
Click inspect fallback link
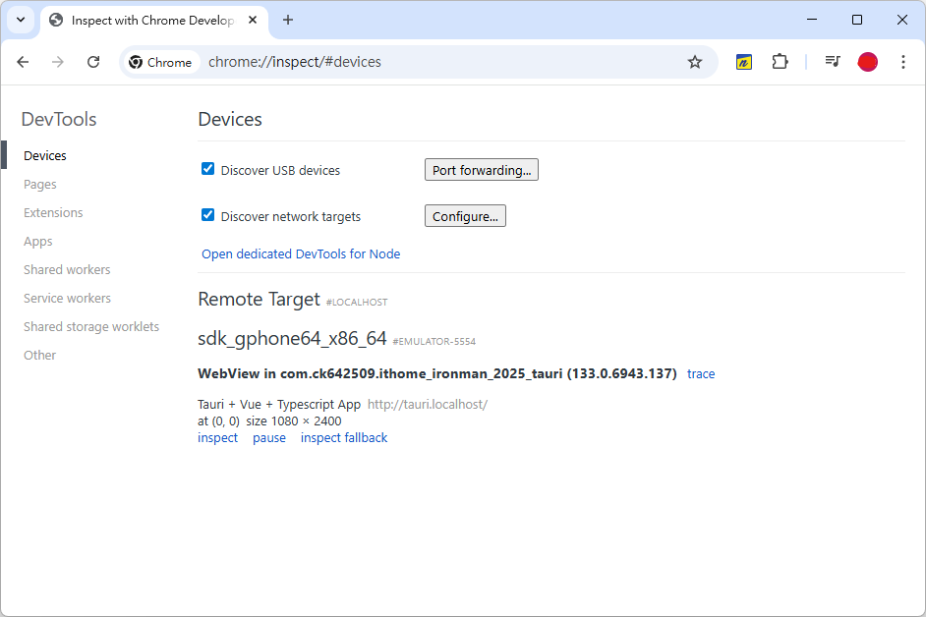point(344,437)
